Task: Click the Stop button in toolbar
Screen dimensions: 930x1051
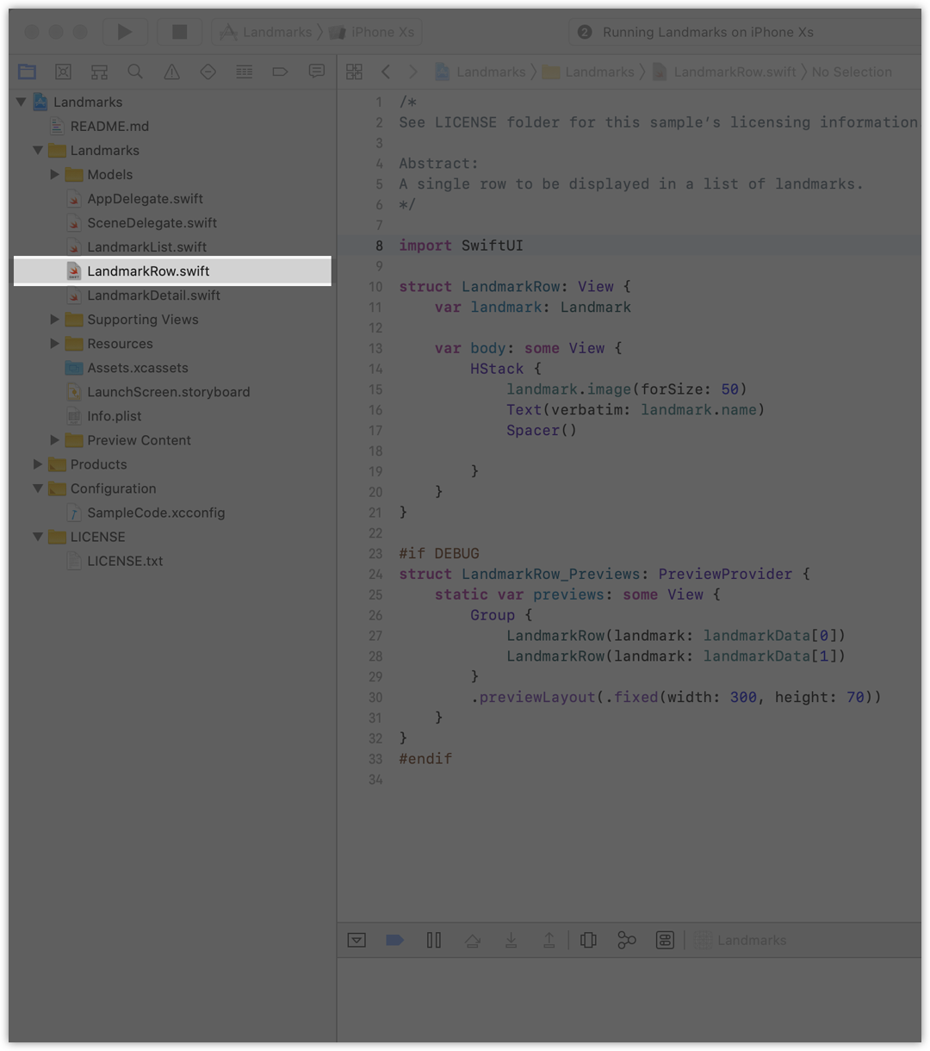Action: click(179, 32)
